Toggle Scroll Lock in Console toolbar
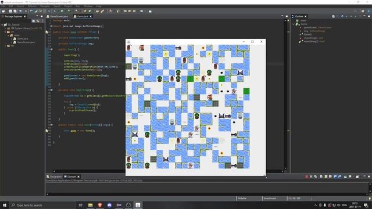Viewport: 372px width, 209px height. pos(325,176)
